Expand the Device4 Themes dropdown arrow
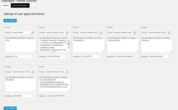The image size is (178, 110). click(x=135, y=33)
